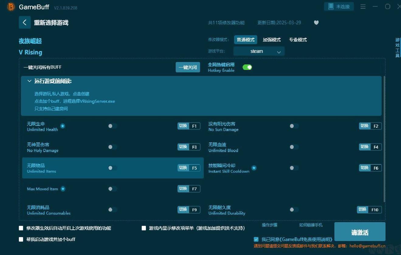Click the F1 hotkey field
This screenshot has width=401, height=255.
point(195,126)
